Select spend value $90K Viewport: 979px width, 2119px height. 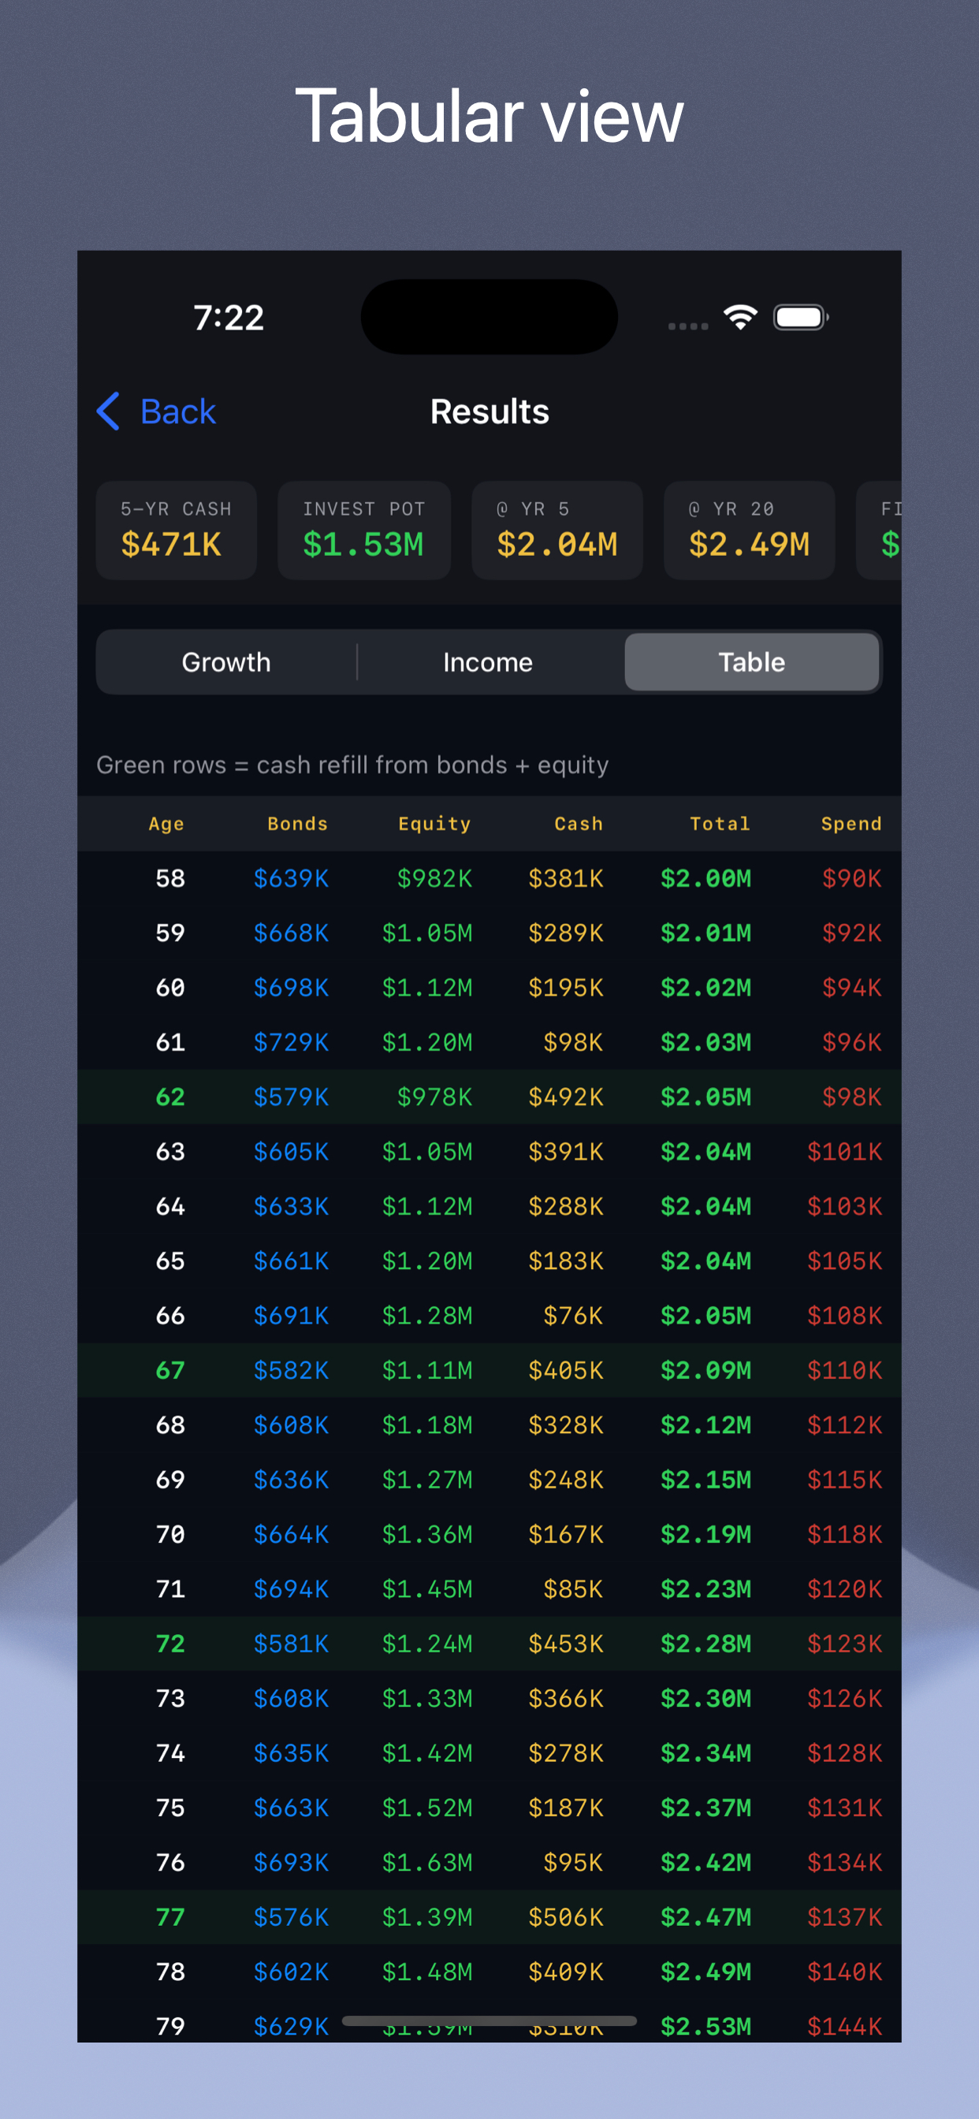coord(852,878)
